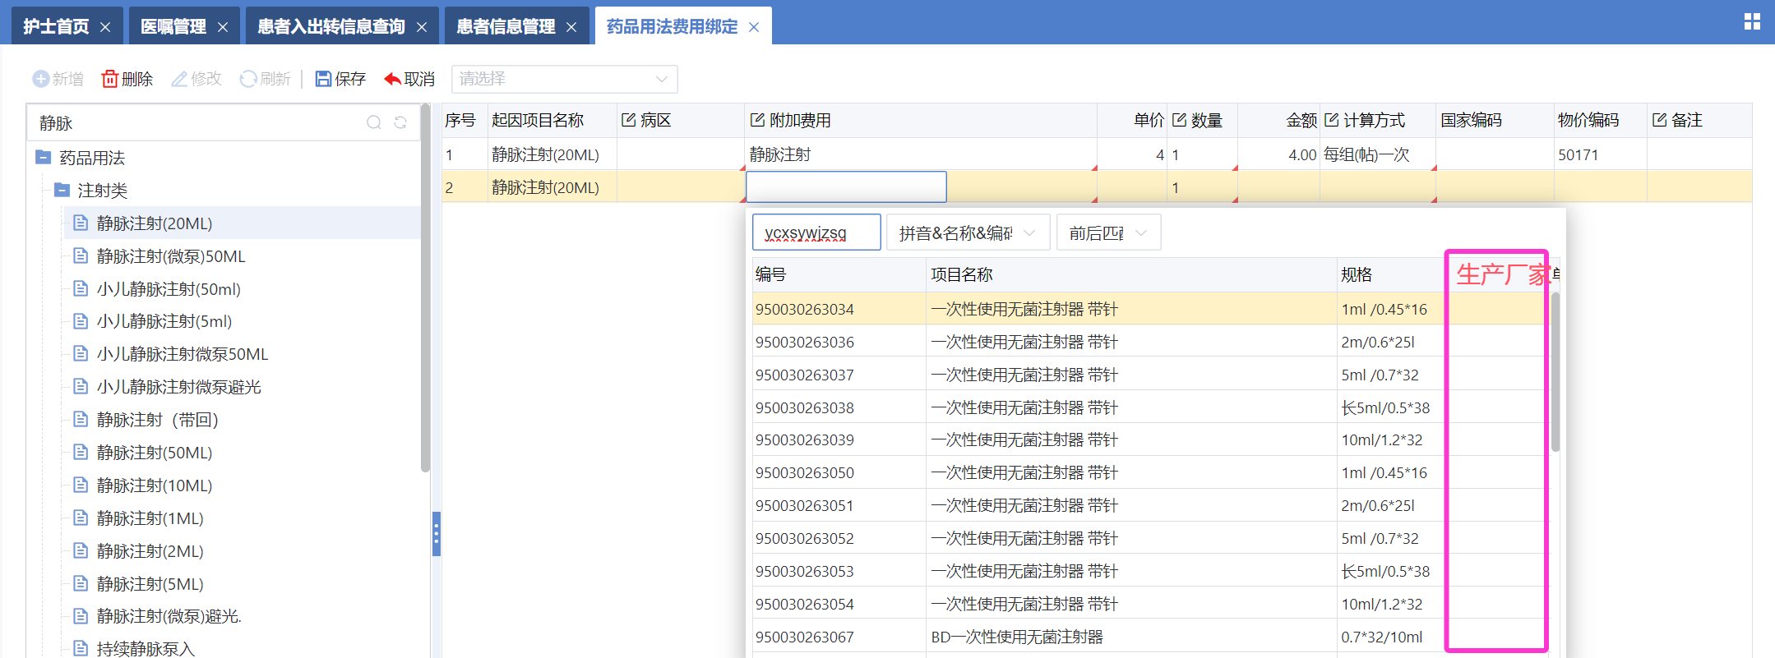Image resolution: width=1775 pixels, height=658 pixels.
Task: Select tree item 静脉注射(50ML)
Action: [155, 453]
